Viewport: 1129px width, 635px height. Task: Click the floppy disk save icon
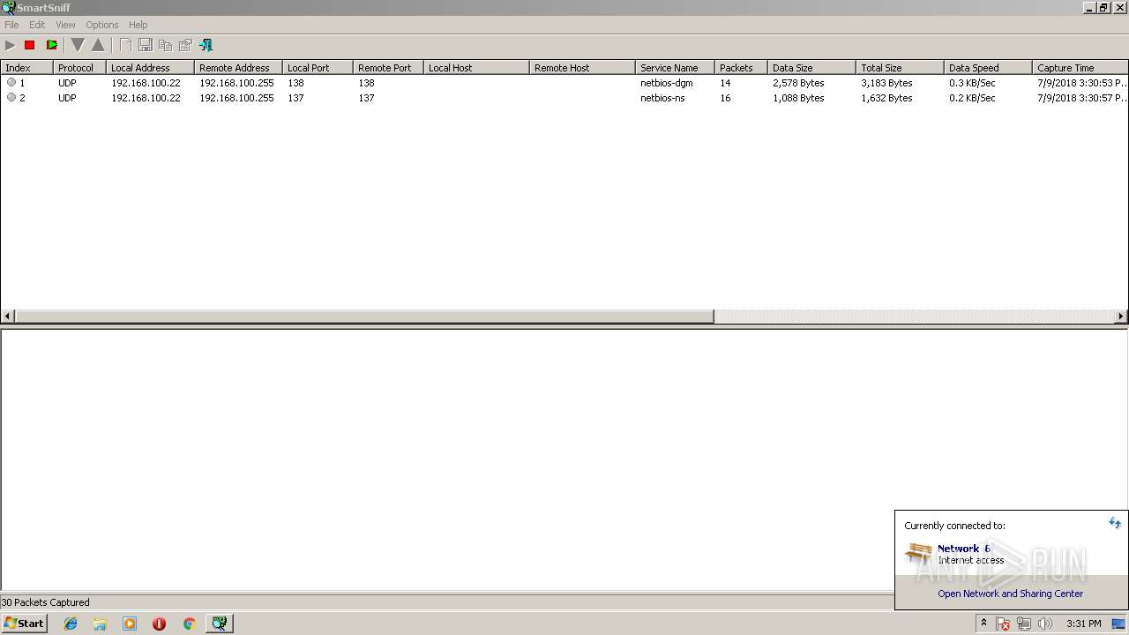click(146, 45)
